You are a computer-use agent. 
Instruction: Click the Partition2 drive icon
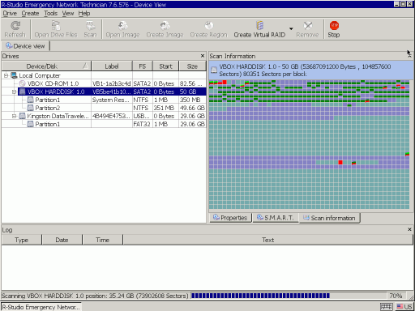(31, 108)
